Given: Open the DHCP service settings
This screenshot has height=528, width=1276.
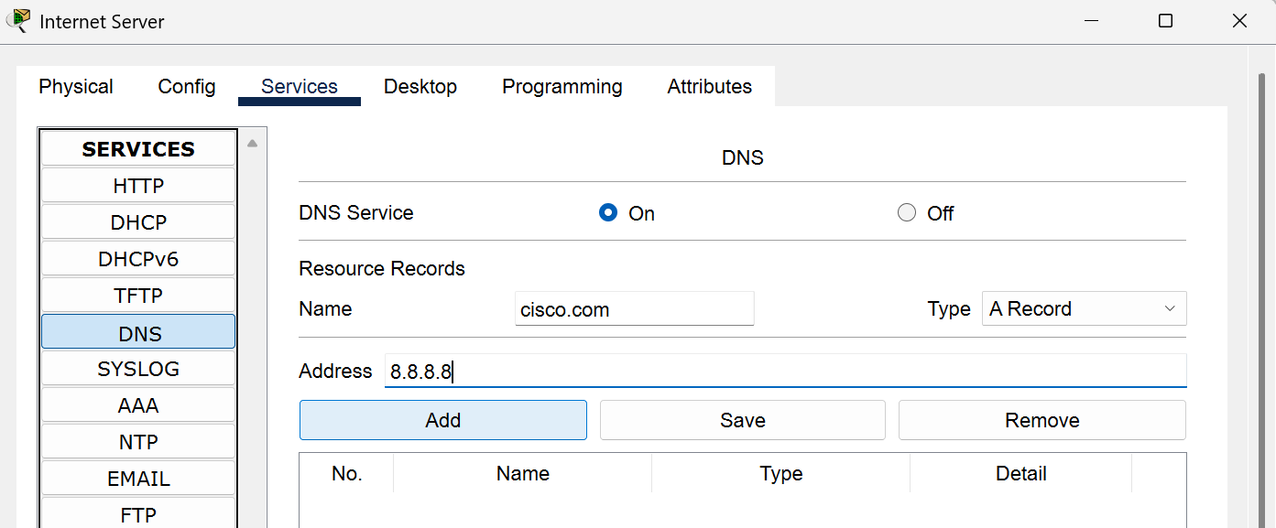Looking at the screenshot, I should [138, 222].
